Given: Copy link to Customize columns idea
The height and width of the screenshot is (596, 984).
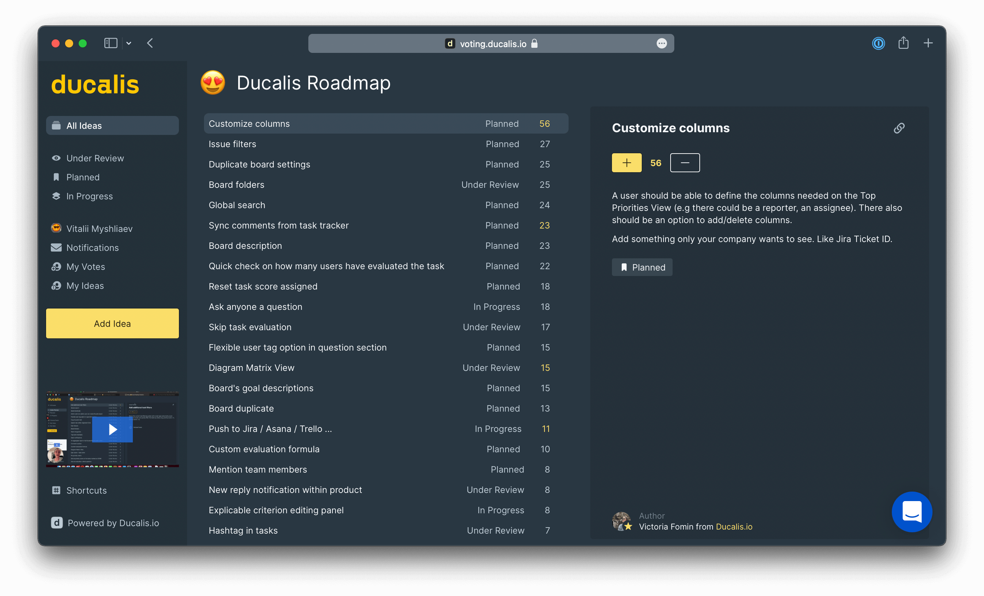Looking at the screenshot, I should click(x=899, y=128).
